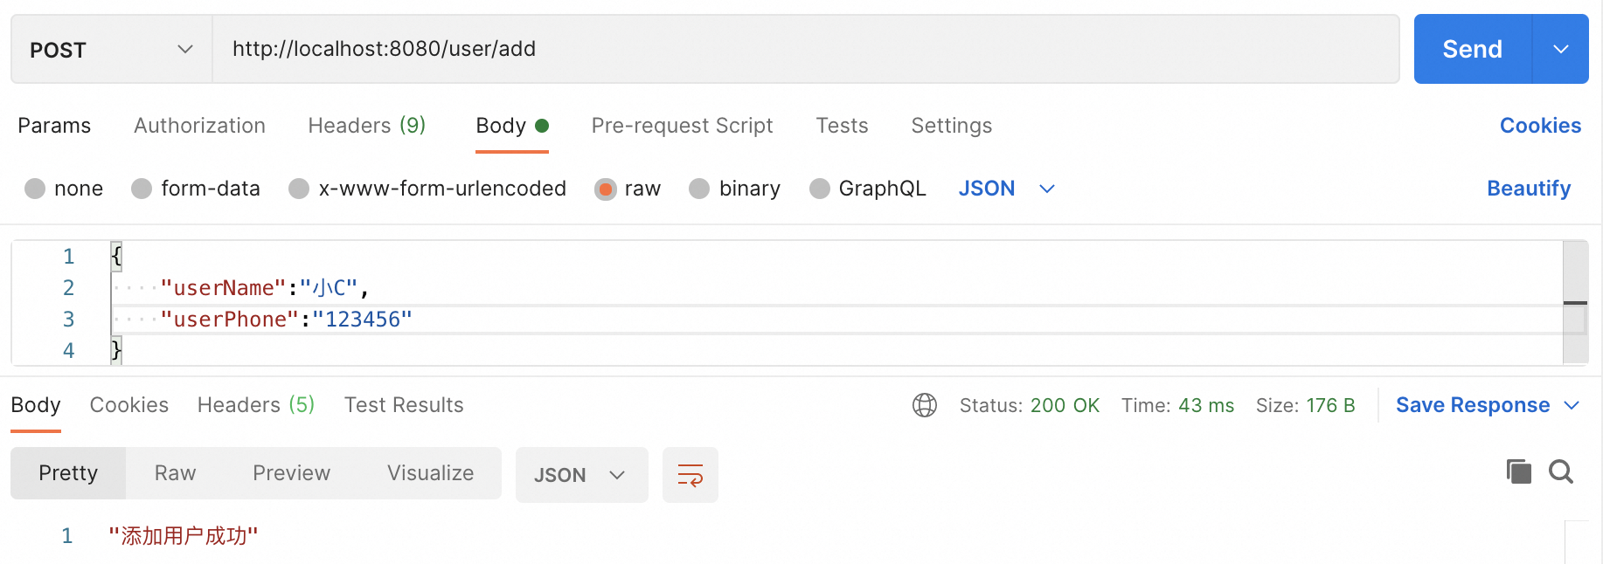Viewport: 1603px width, 564px height.
Task: Open response search with the magnifier icon
Action: pyautogui.click(x=1561, y=471)
